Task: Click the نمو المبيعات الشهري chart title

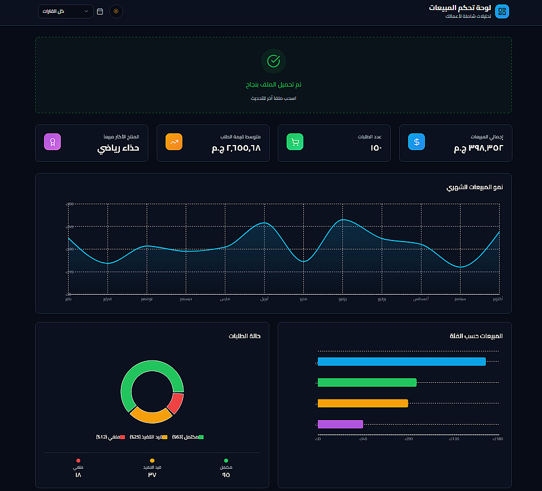Action: point(475,187)
